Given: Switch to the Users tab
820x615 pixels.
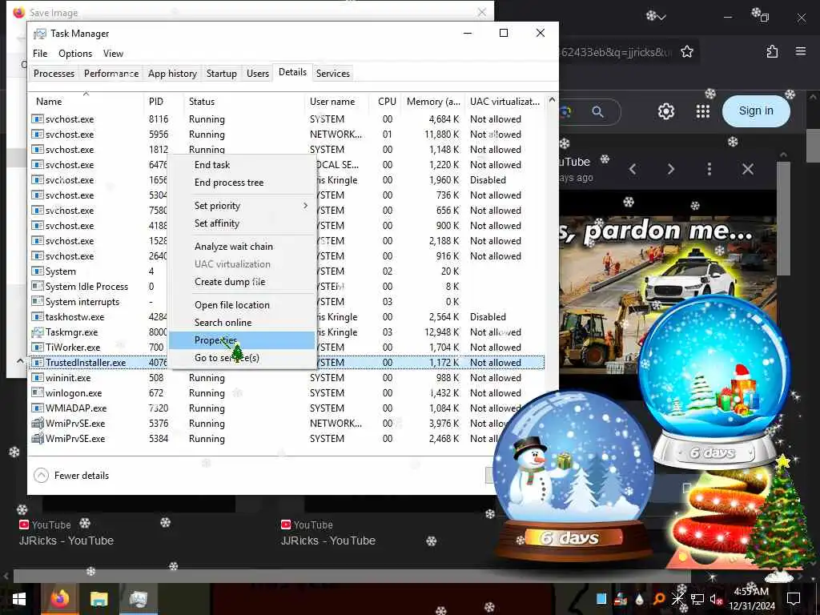Looking at the screenshot, I should coord(257,73).
